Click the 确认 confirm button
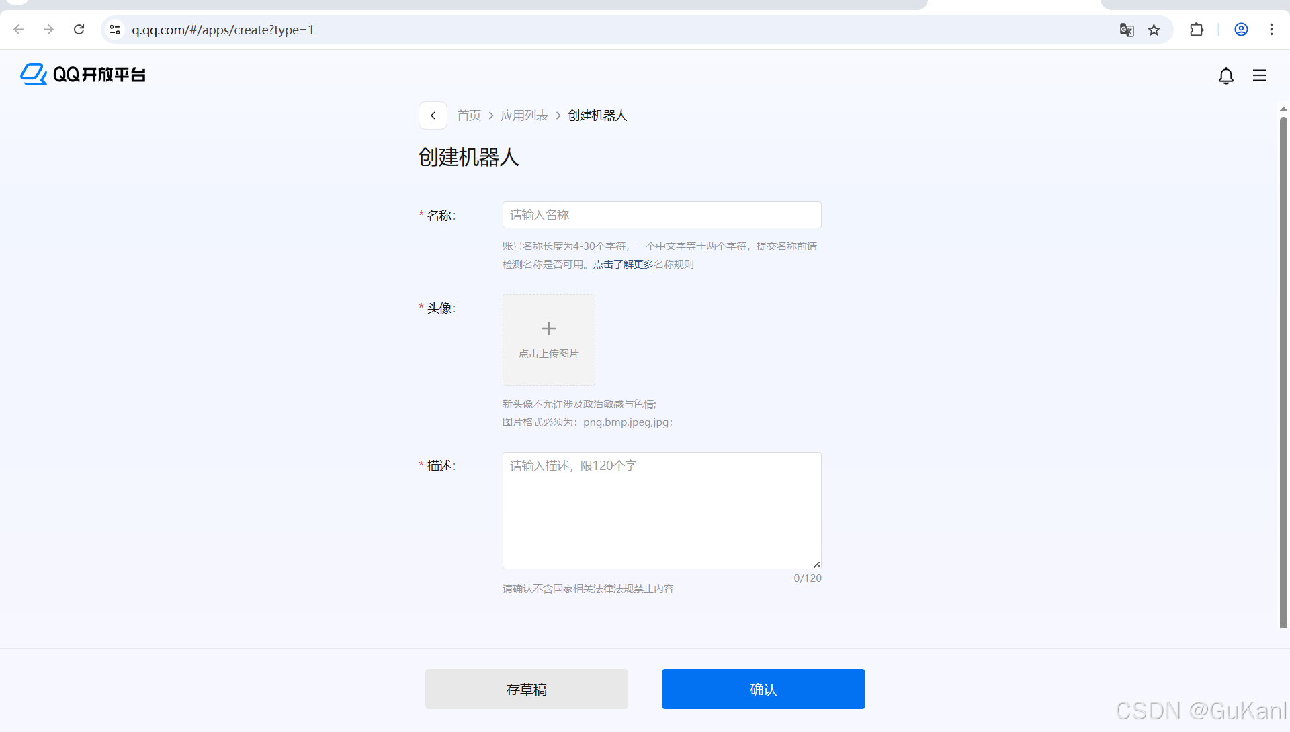 coord(763,688)
